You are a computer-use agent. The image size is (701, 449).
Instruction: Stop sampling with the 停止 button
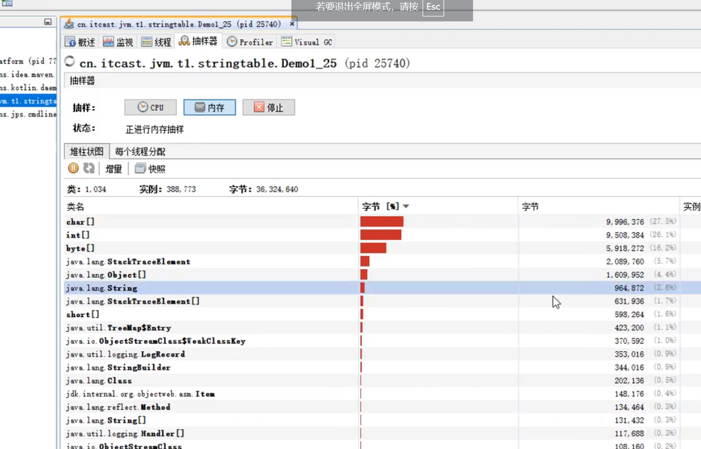(269, 107)
